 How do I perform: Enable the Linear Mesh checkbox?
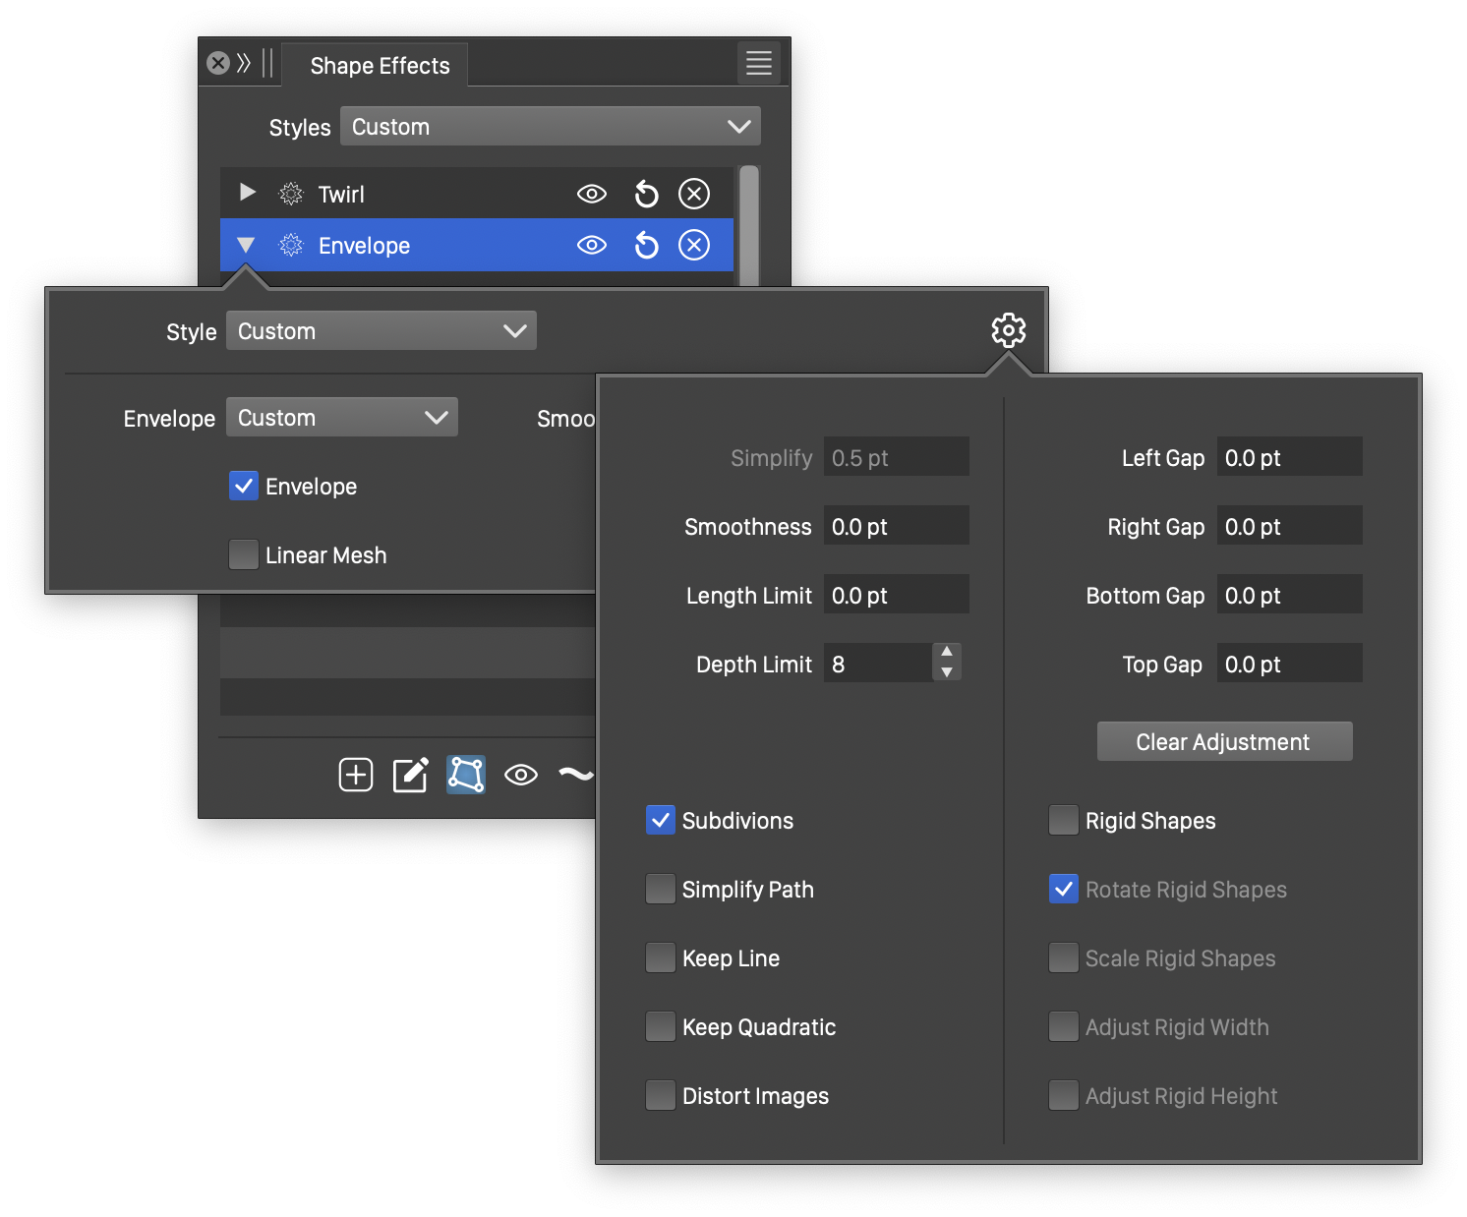pos(244,555)
